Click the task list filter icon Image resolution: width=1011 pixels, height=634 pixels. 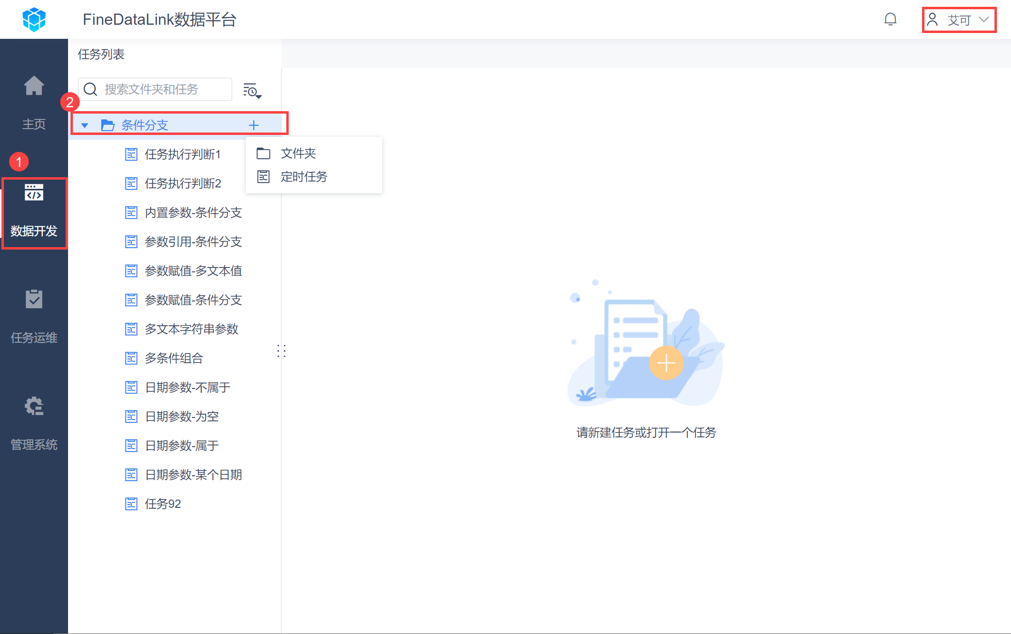252,90
